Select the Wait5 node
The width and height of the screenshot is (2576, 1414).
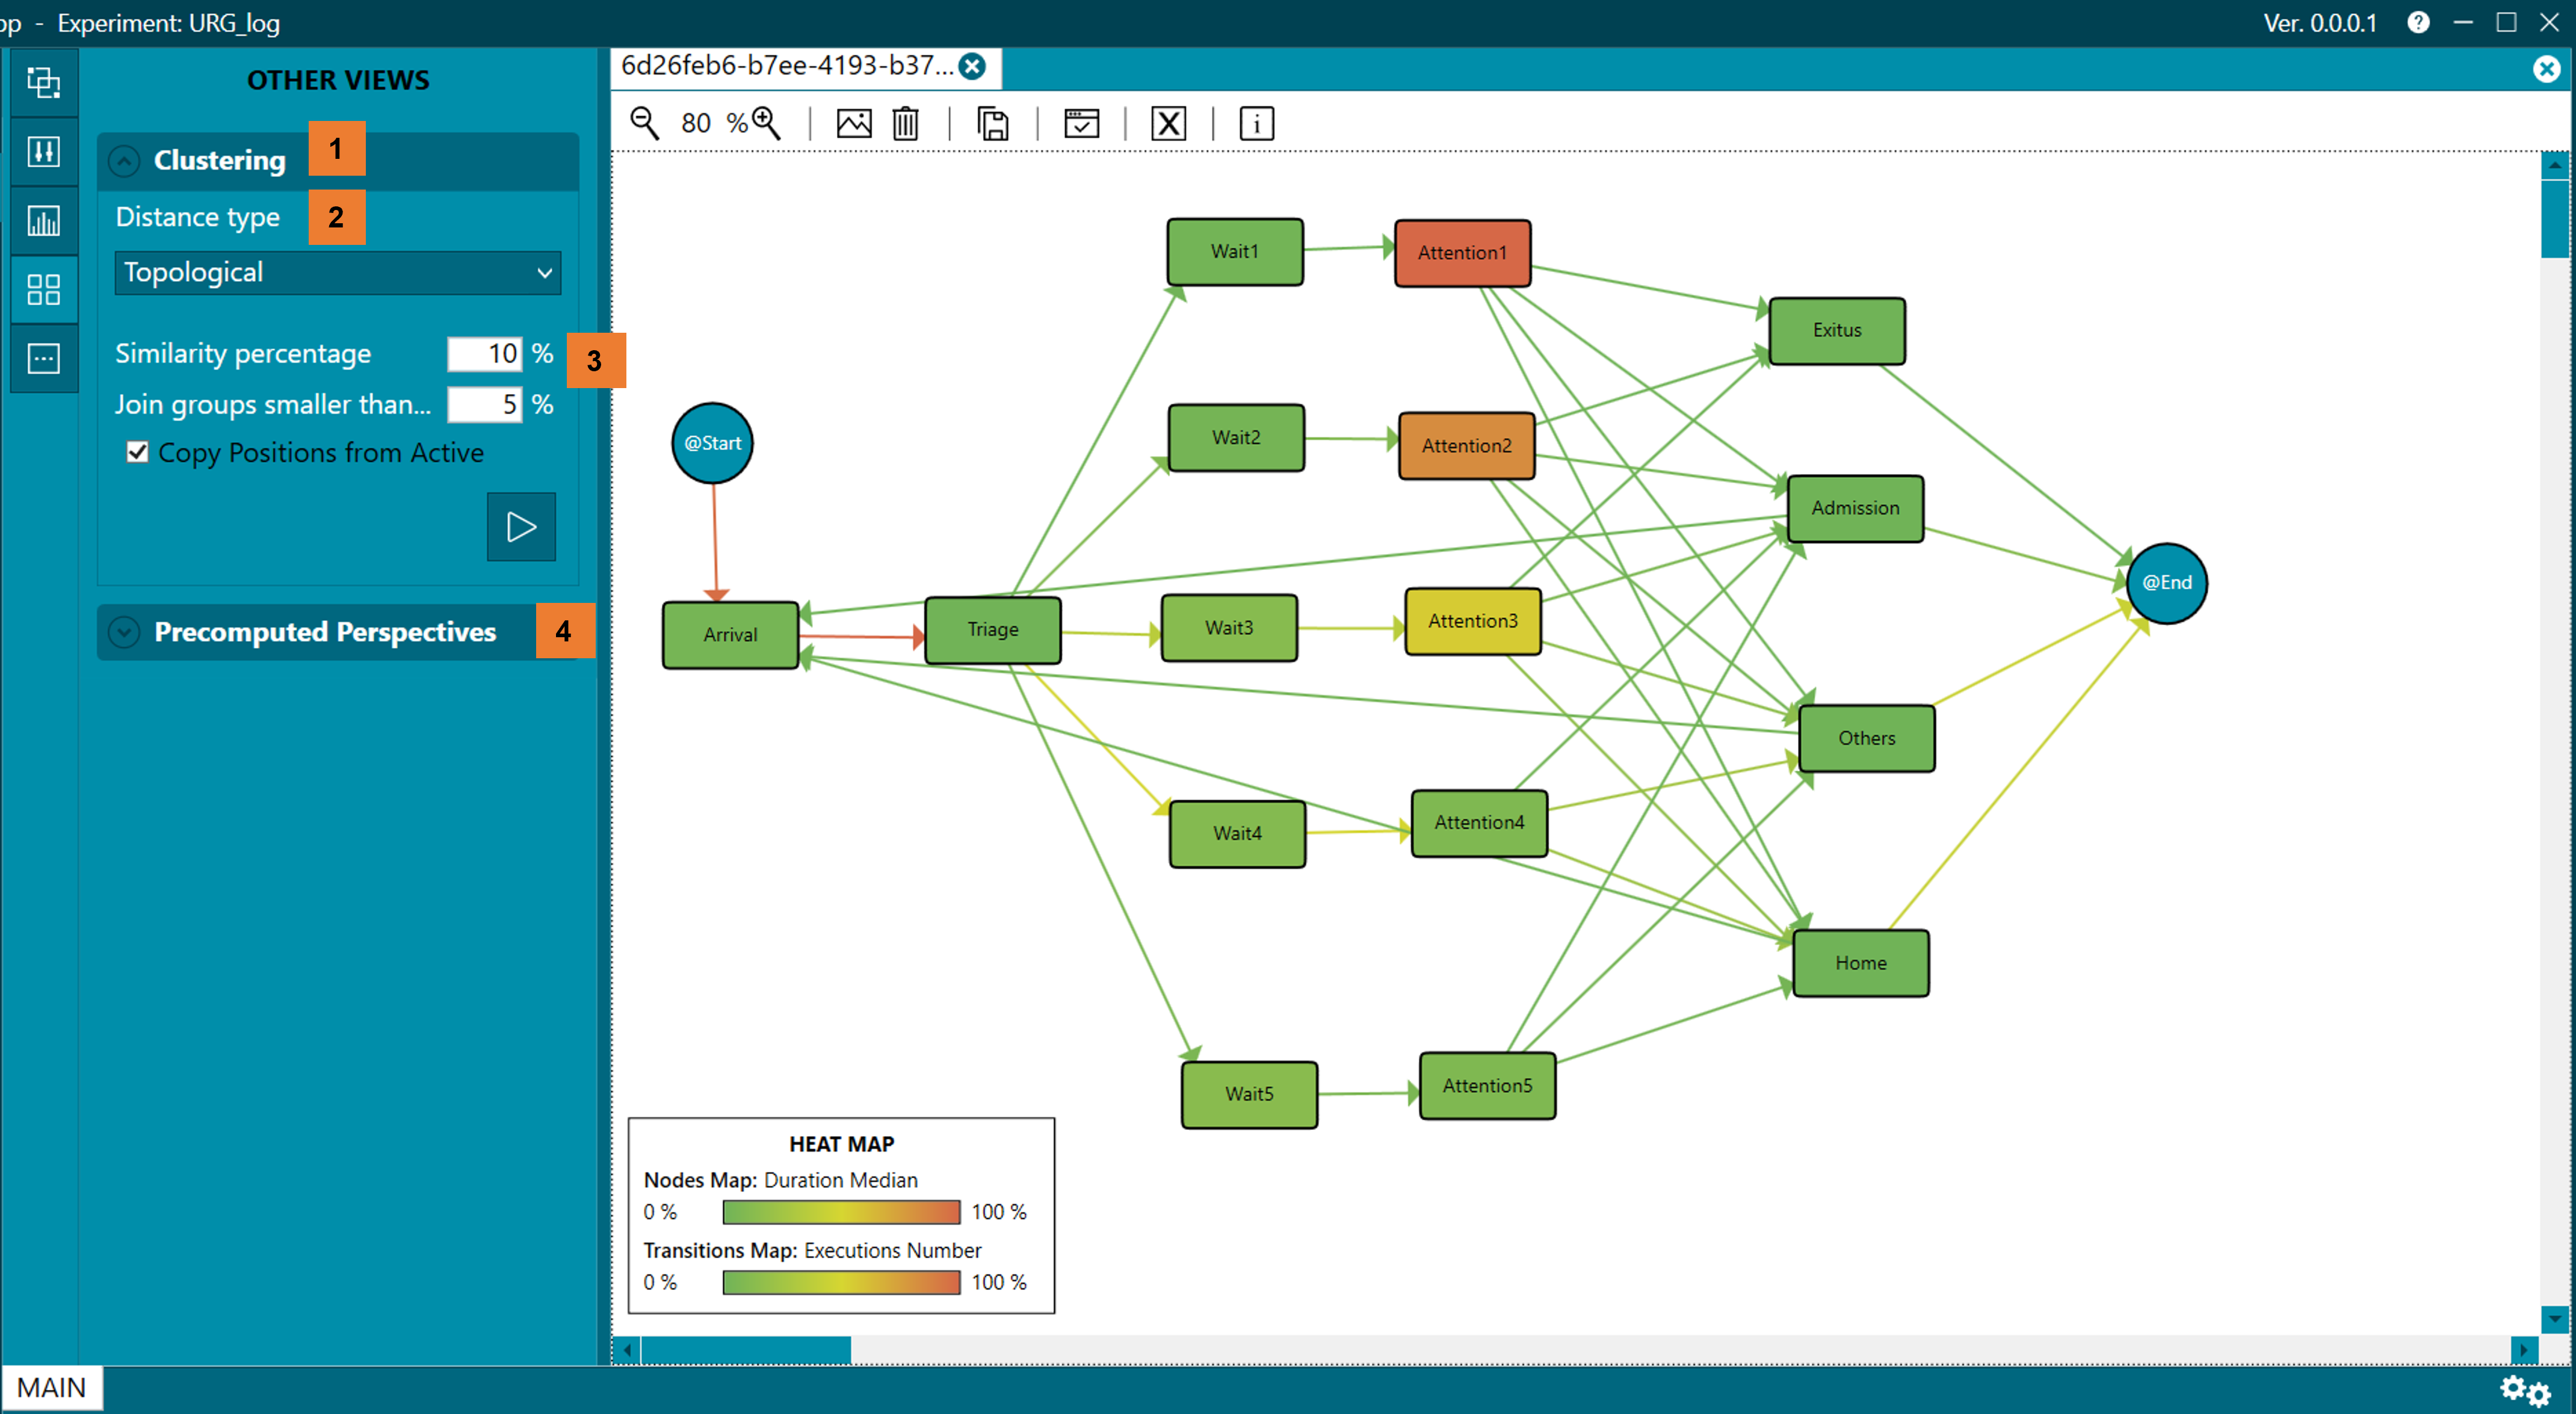click(x=1249, y=1094)
